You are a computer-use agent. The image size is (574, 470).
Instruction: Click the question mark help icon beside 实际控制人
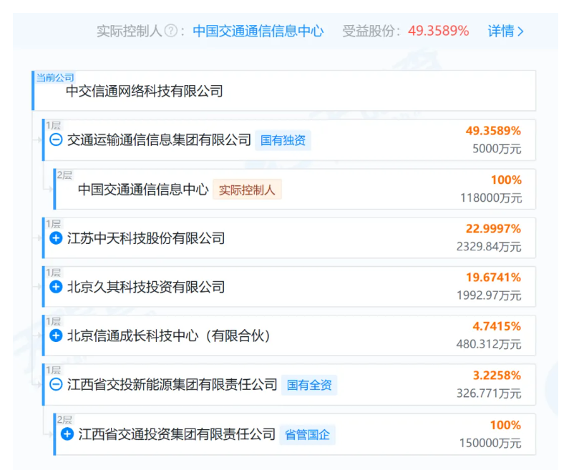(171, 31)
